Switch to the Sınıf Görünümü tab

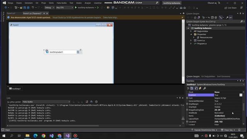[223, 76]
